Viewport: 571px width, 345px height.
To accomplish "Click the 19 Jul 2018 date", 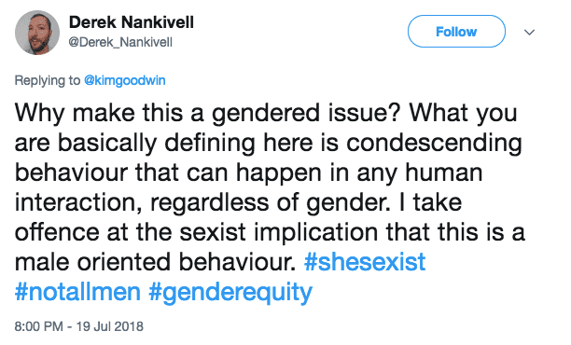I will [109, 326].
